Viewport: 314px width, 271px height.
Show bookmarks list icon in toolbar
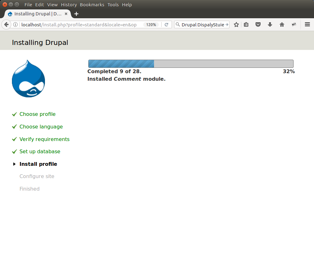point(246,24)
